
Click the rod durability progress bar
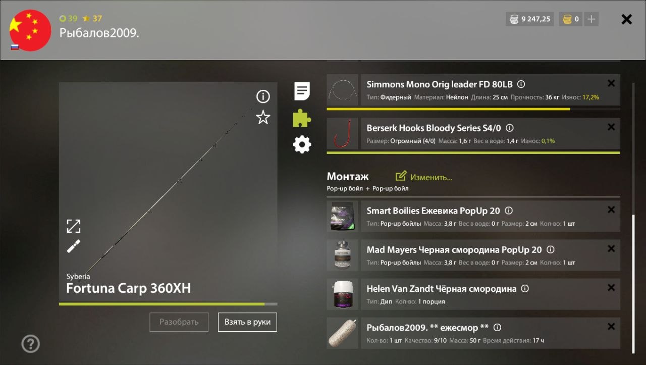click(168, 304)
